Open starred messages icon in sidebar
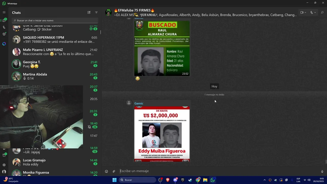The width and height of the screenshot is (327, 184). click(x=4, y=149)
